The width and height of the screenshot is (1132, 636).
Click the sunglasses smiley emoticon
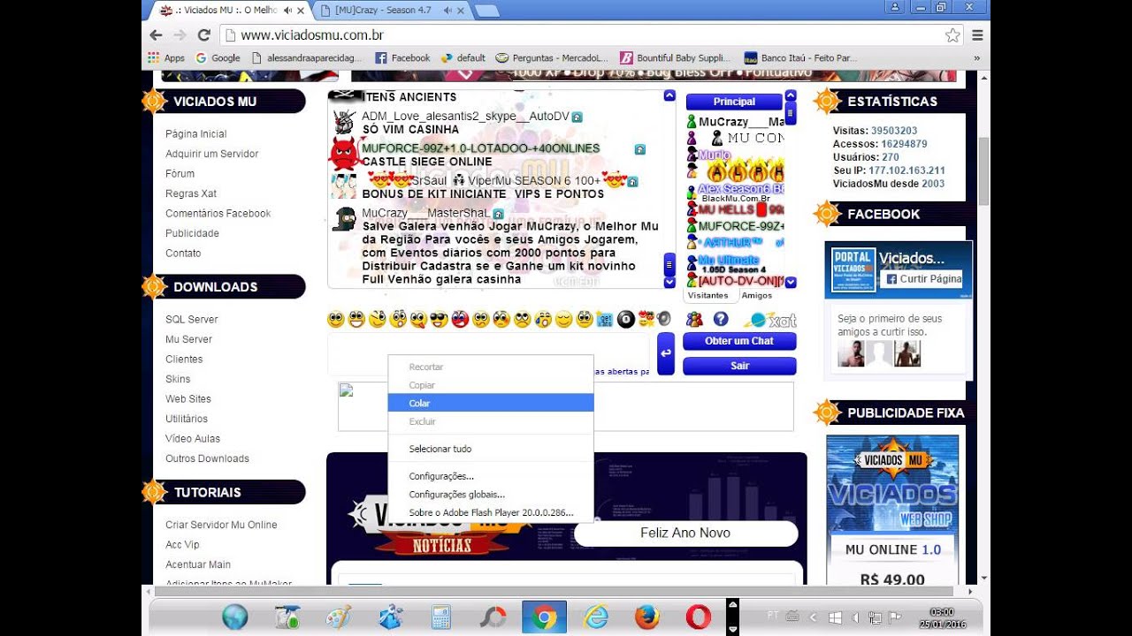[440, 320]
